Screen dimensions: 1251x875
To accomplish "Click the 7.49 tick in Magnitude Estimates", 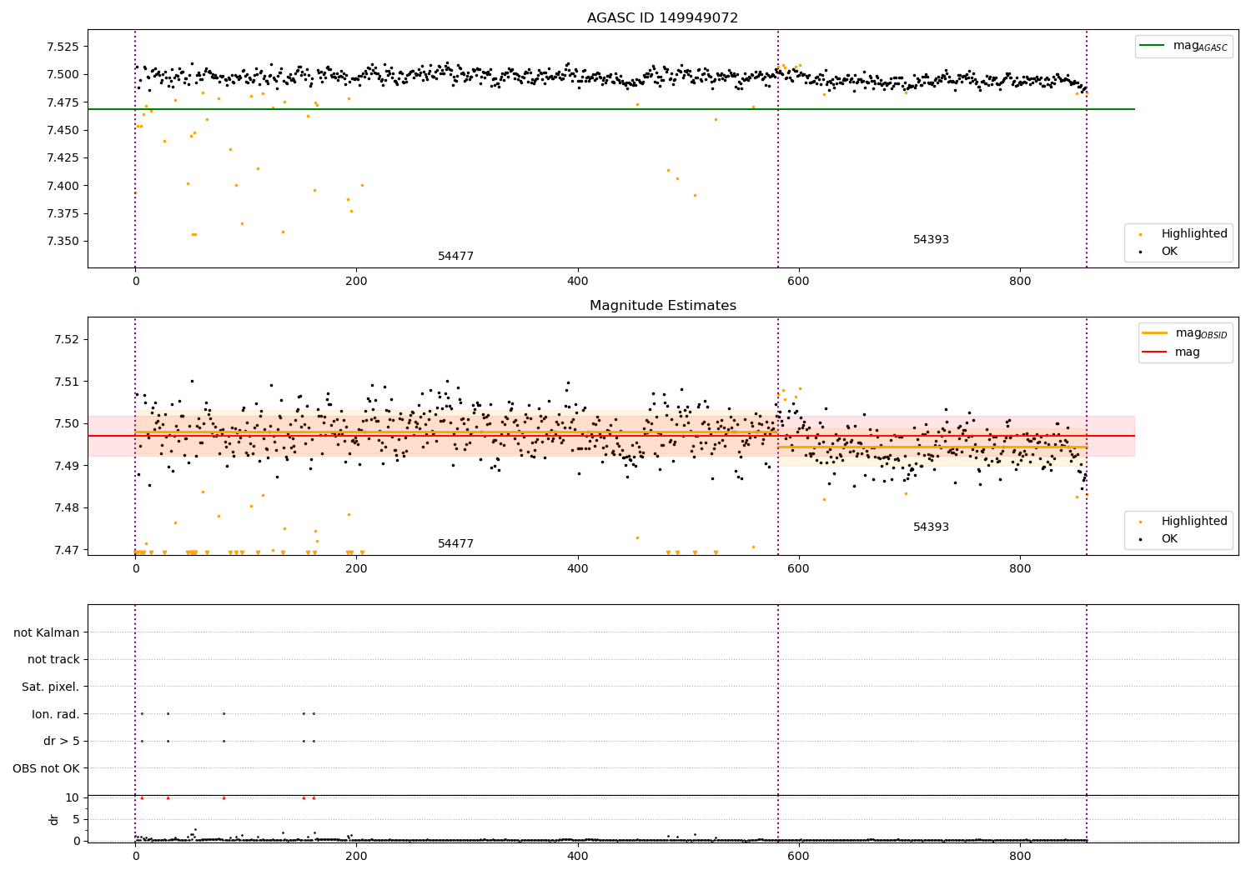I will point(67,466).
